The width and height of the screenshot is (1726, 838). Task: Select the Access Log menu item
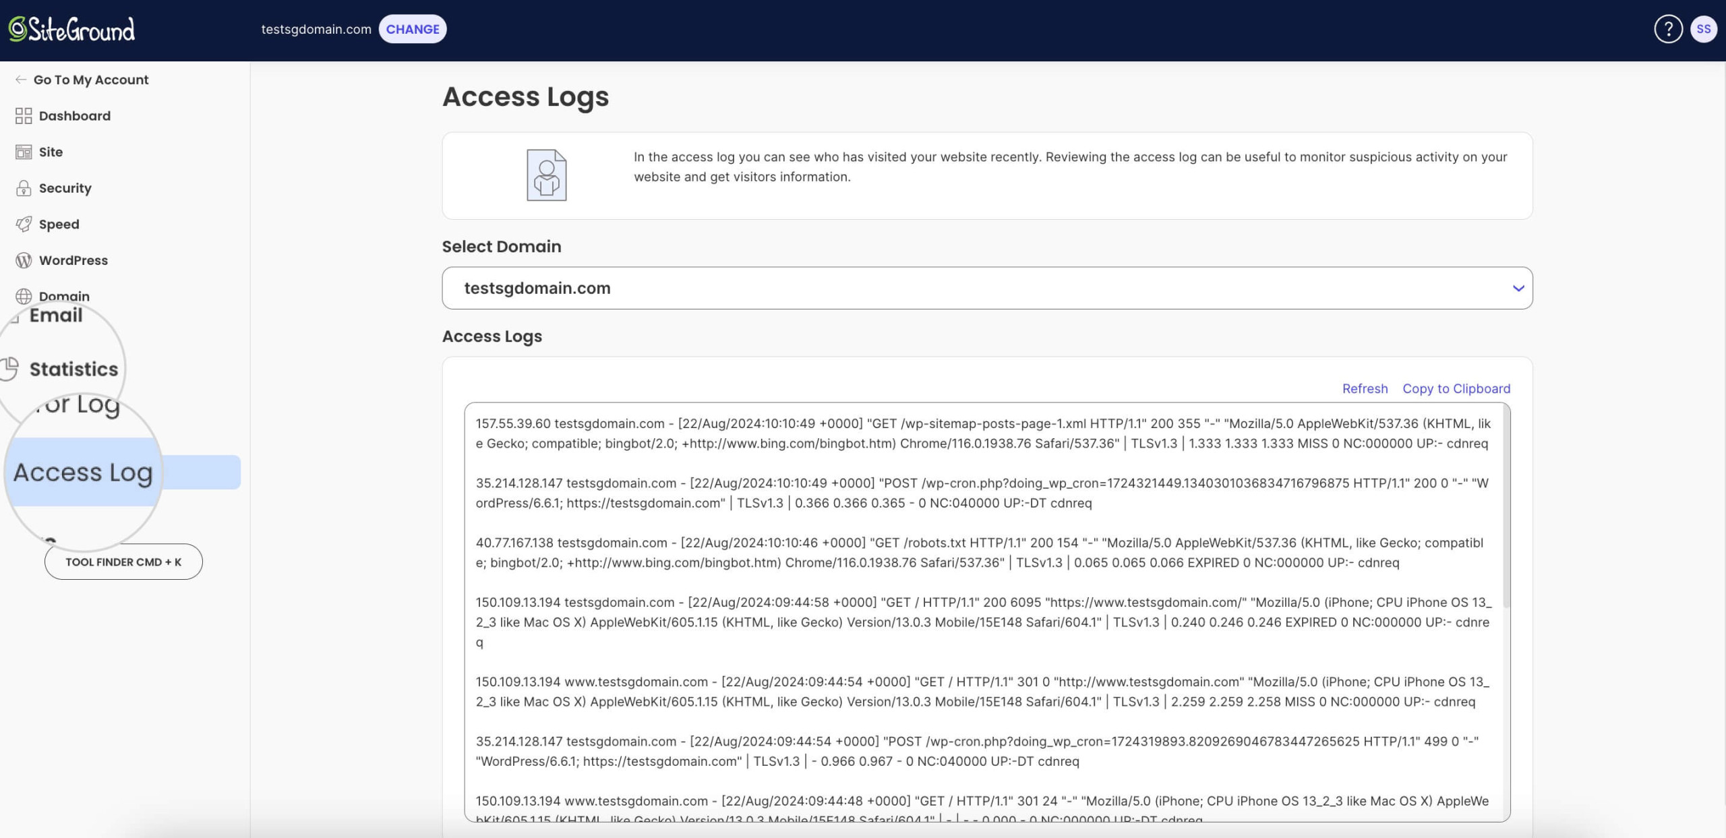tap(84, 471)
